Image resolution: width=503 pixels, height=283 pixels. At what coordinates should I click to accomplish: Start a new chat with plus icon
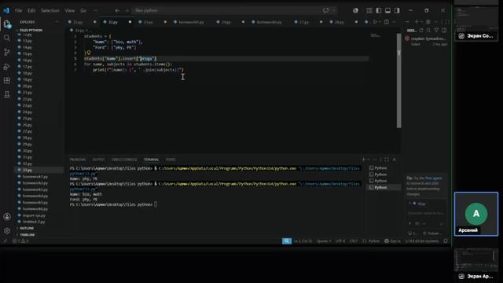coord(417,22)
